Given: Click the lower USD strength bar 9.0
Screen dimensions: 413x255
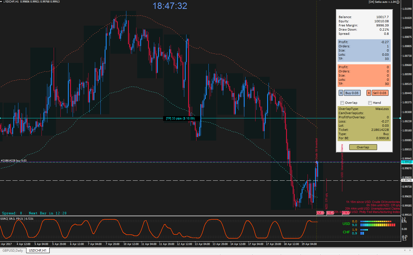Looking at the screenshot, I should click(378, 225).
